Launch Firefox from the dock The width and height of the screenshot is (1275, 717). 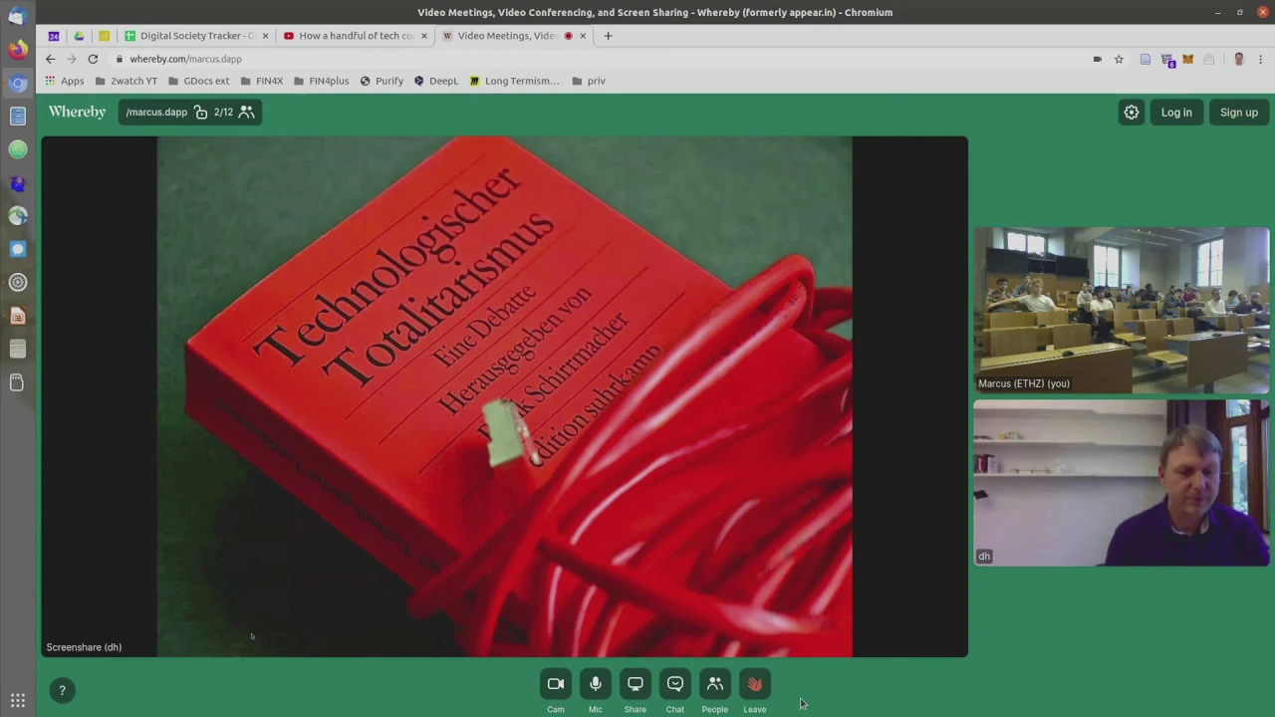17,49
